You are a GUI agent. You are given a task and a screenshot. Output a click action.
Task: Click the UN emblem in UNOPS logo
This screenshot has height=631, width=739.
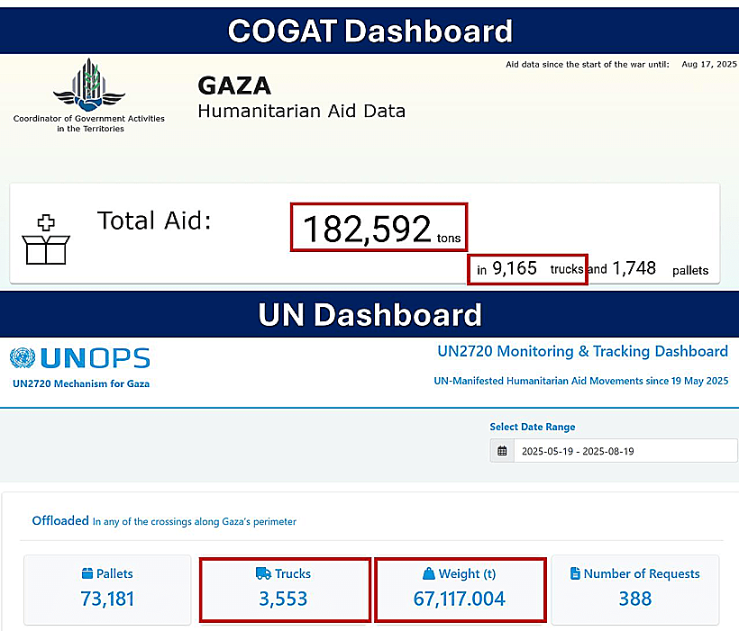point(22,358)
